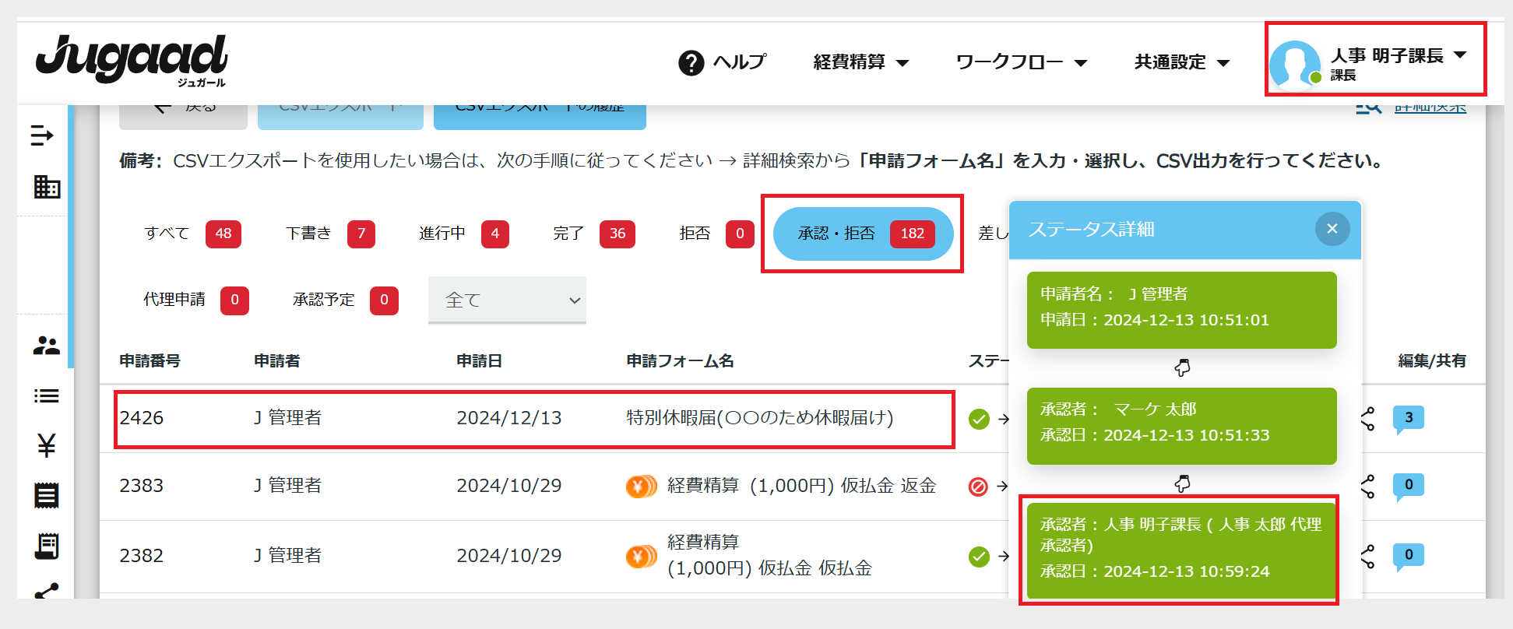
Task: Open the yen expense icon in sidebar
Action: pos(47,445)
